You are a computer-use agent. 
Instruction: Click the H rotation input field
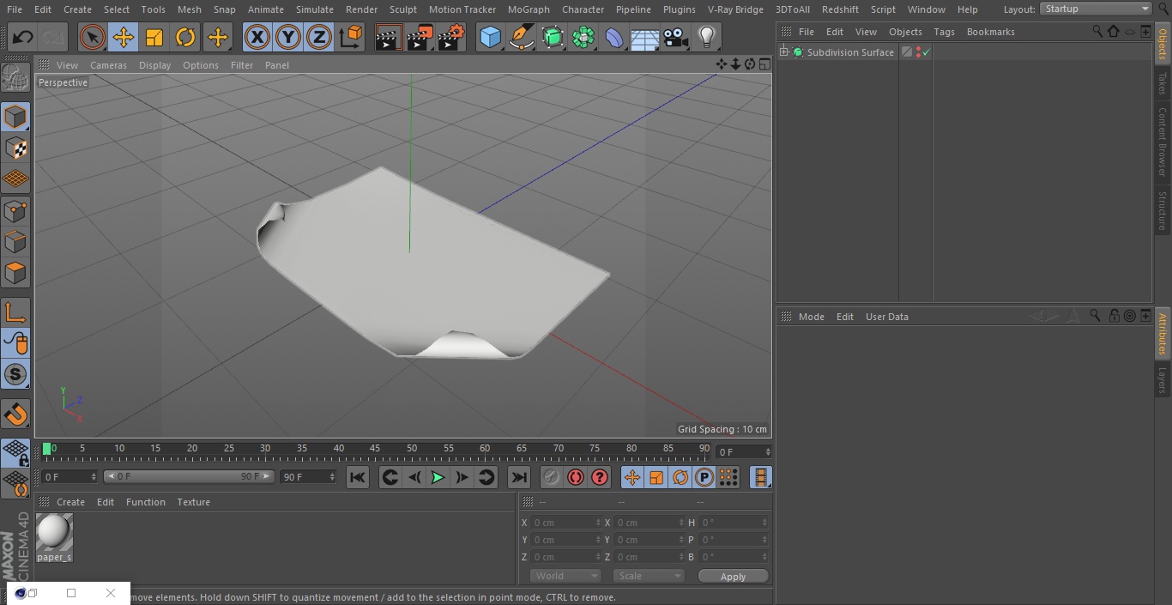point(733,523)
